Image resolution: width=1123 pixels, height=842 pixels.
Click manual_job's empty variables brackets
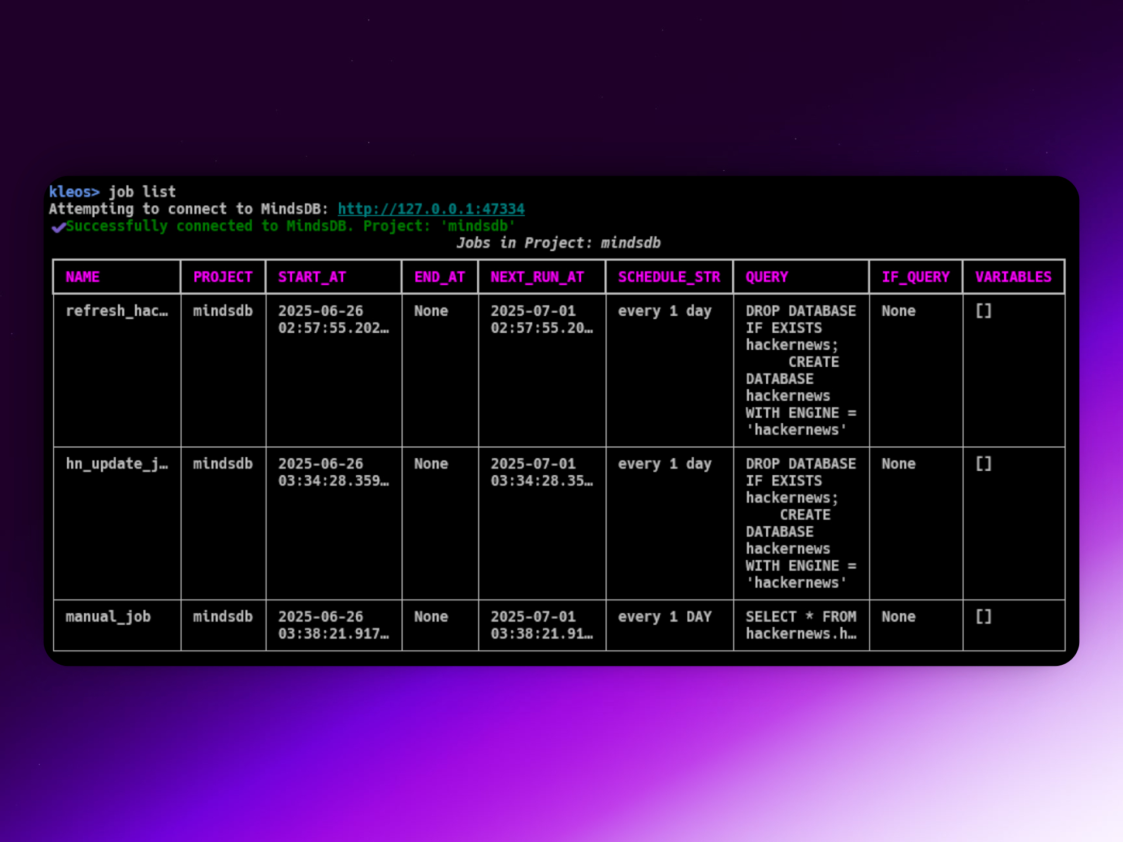[x=983, y=617]
